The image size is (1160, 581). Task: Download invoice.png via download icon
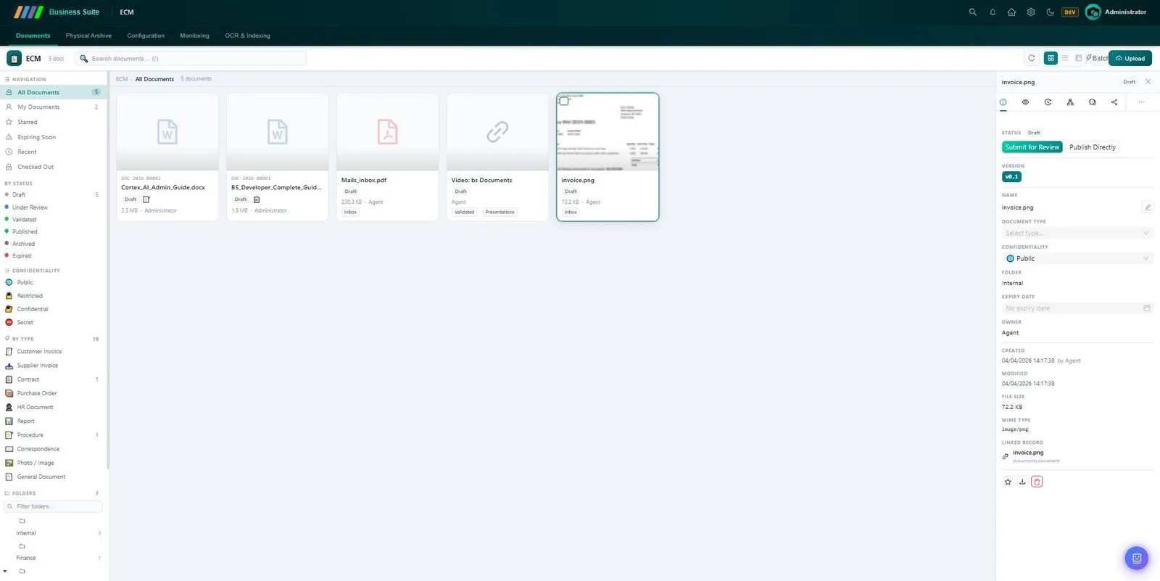pos(1022,482)
